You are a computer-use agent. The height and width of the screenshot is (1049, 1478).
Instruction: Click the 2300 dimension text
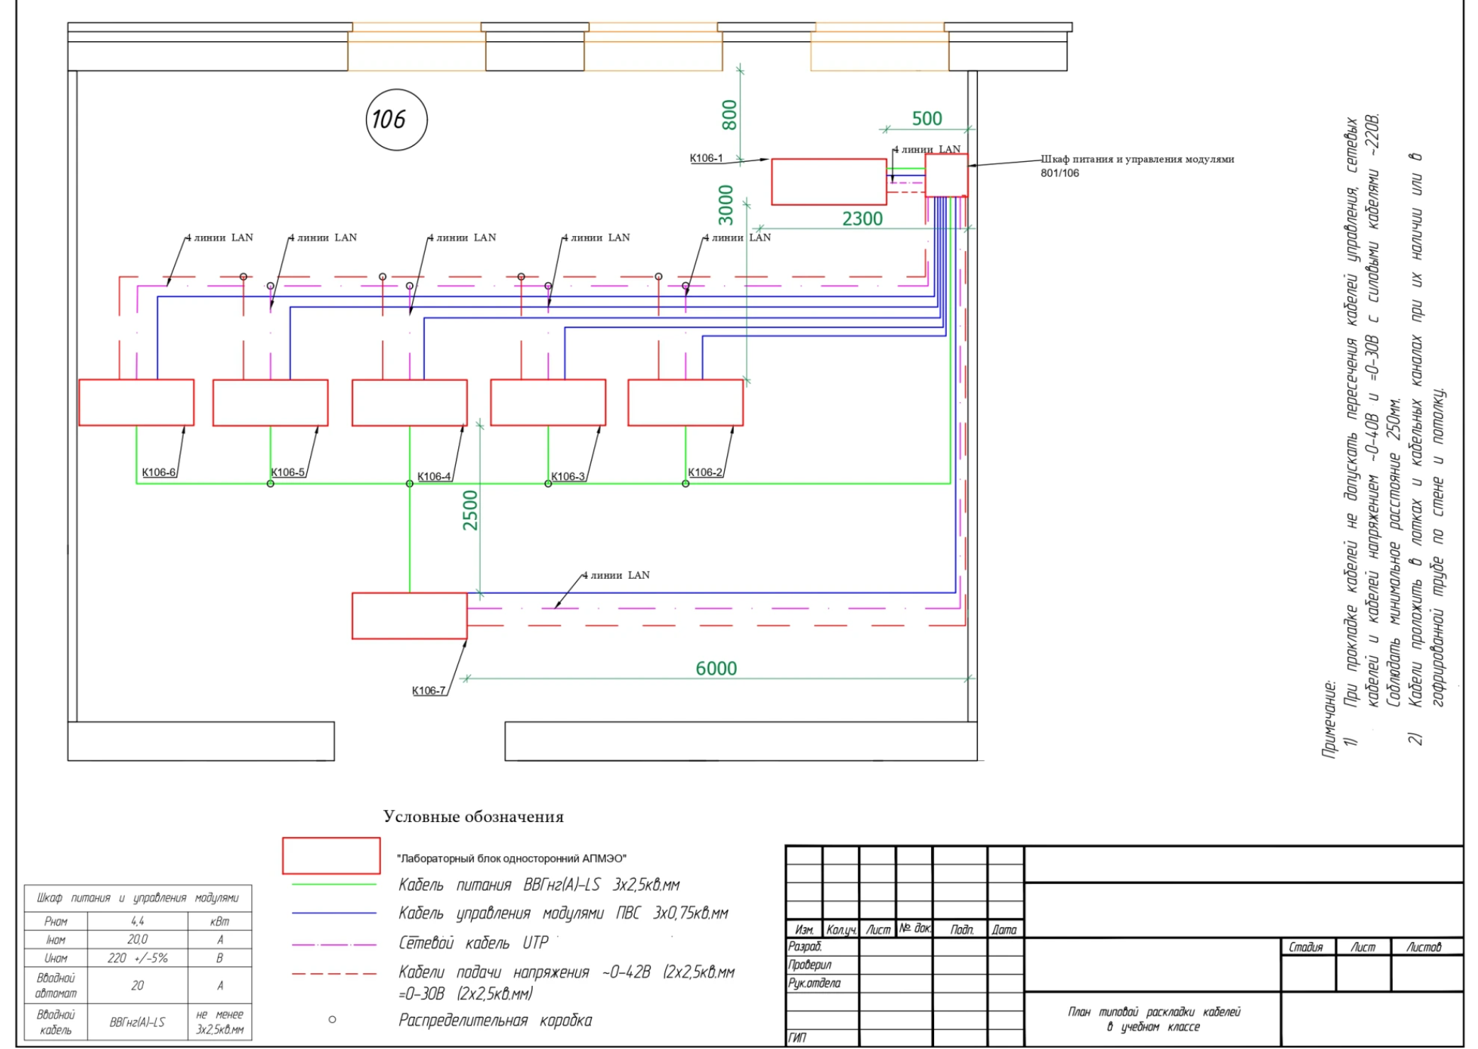click(x=862, y=218)
